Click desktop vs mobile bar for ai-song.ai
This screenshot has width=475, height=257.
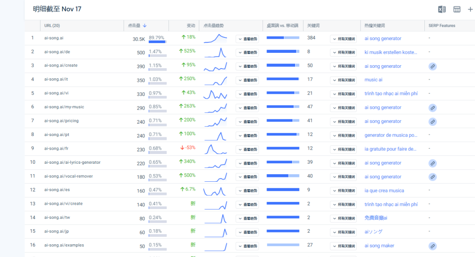click(283, 37)
